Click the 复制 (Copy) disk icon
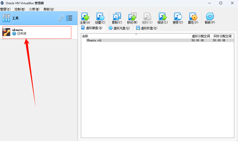Viewport: 238px width, 141px height. (x=117, y=17)
